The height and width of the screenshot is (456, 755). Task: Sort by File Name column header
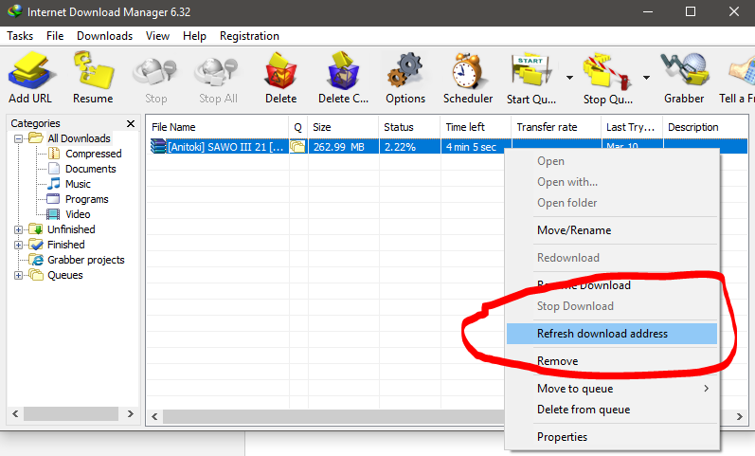pos(218,127)
